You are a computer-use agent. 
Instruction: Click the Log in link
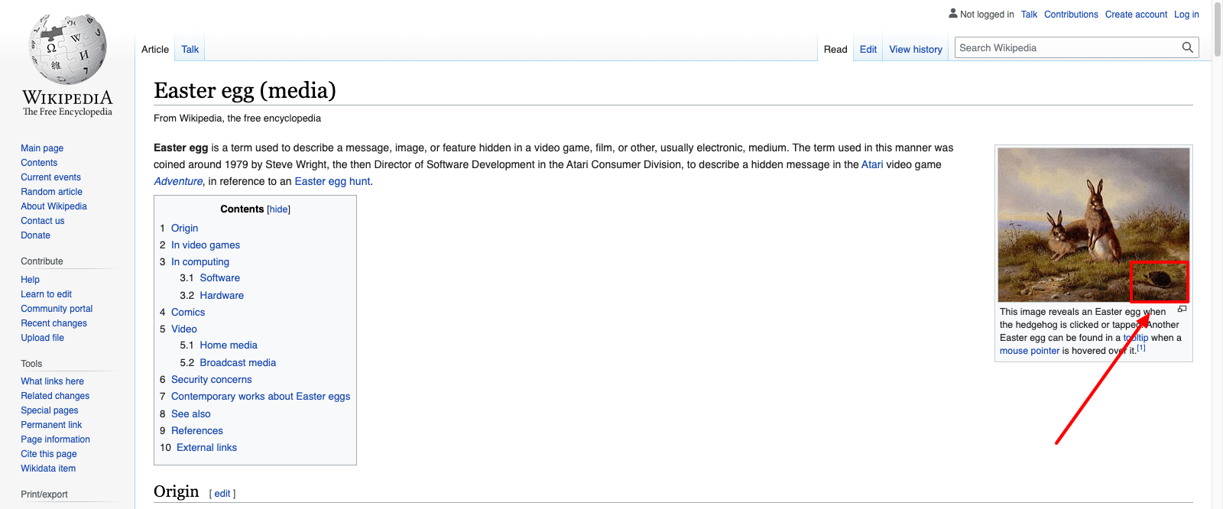[1186, 15]
